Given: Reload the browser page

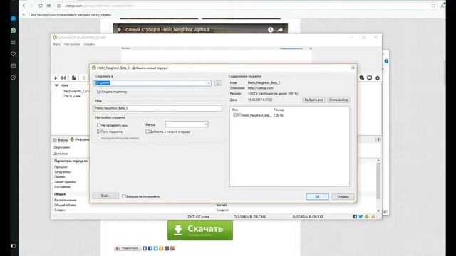Looking at the screenshot, I should coord(40,6).
